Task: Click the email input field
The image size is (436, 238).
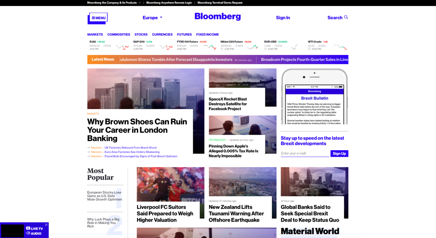Action: [x=305, y=153]
